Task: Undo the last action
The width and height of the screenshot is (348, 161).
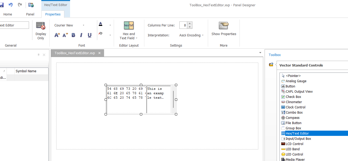Action: (x=11, y=5)
